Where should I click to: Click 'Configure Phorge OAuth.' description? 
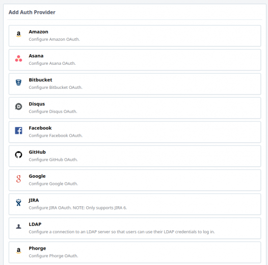click(x=53, y=256)
